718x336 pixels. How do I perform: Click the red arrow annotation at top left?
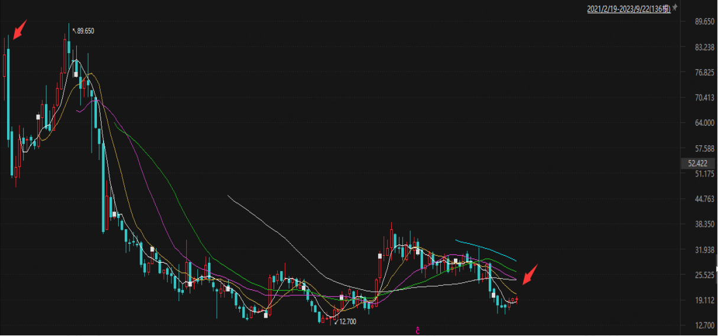pyautogui.click(x=20, y=28)
